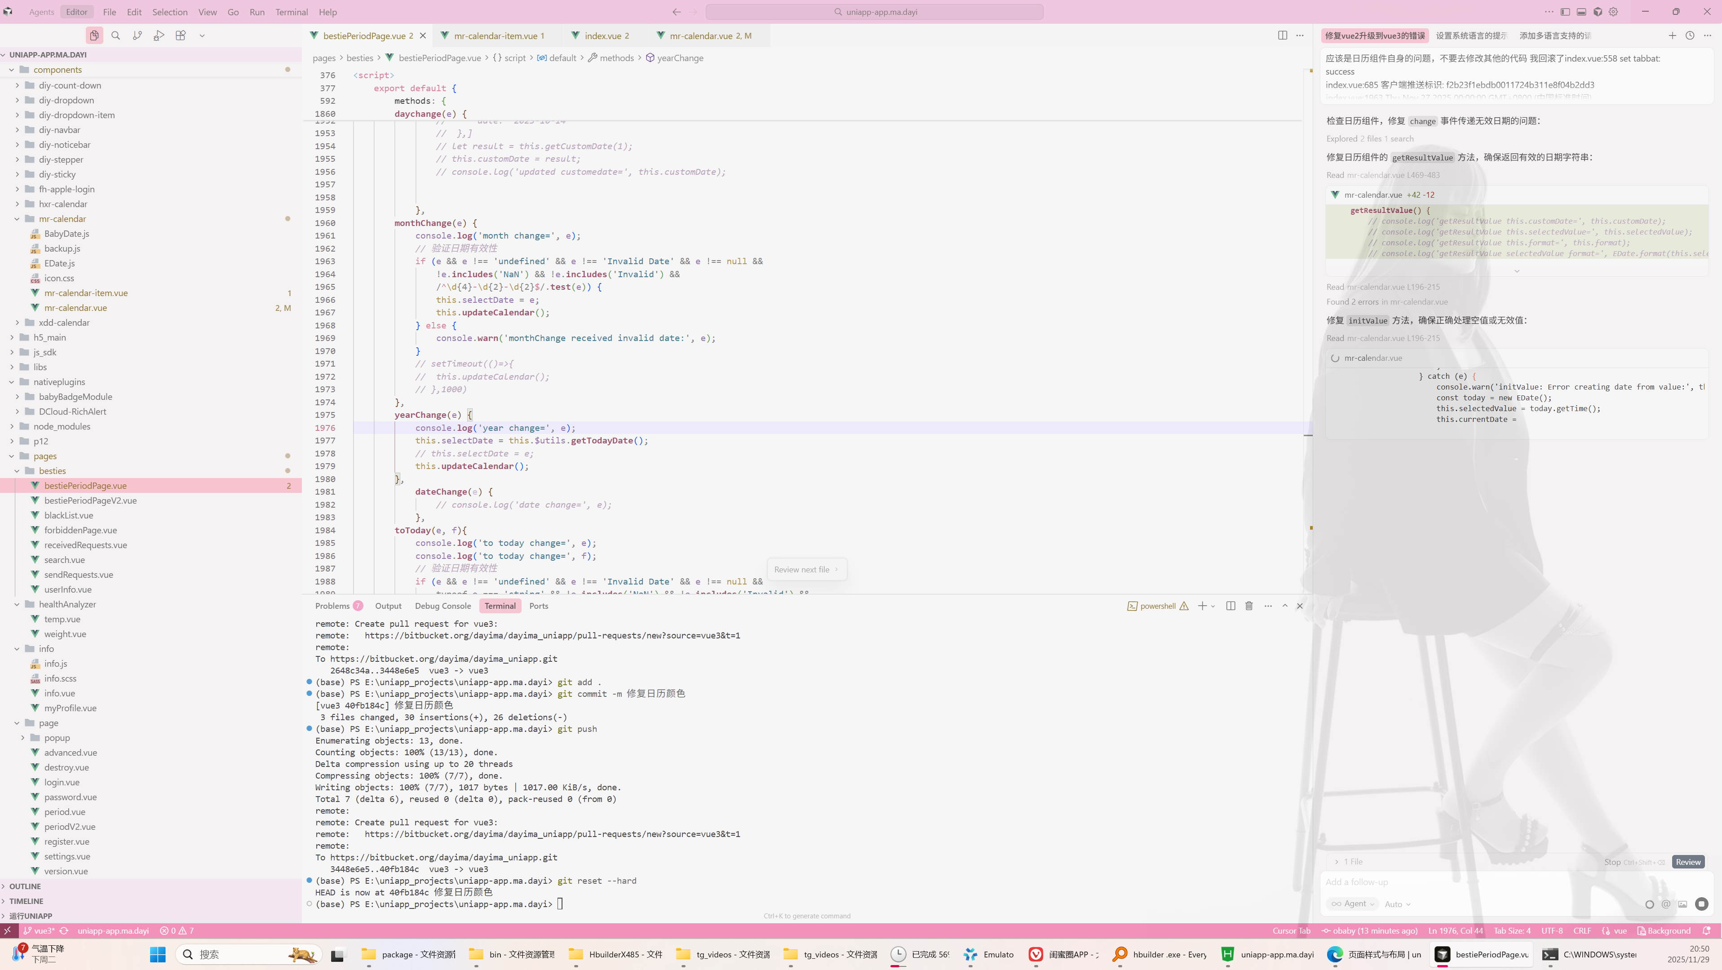Attach image via picture icon in chat

tap(1682, 904)
